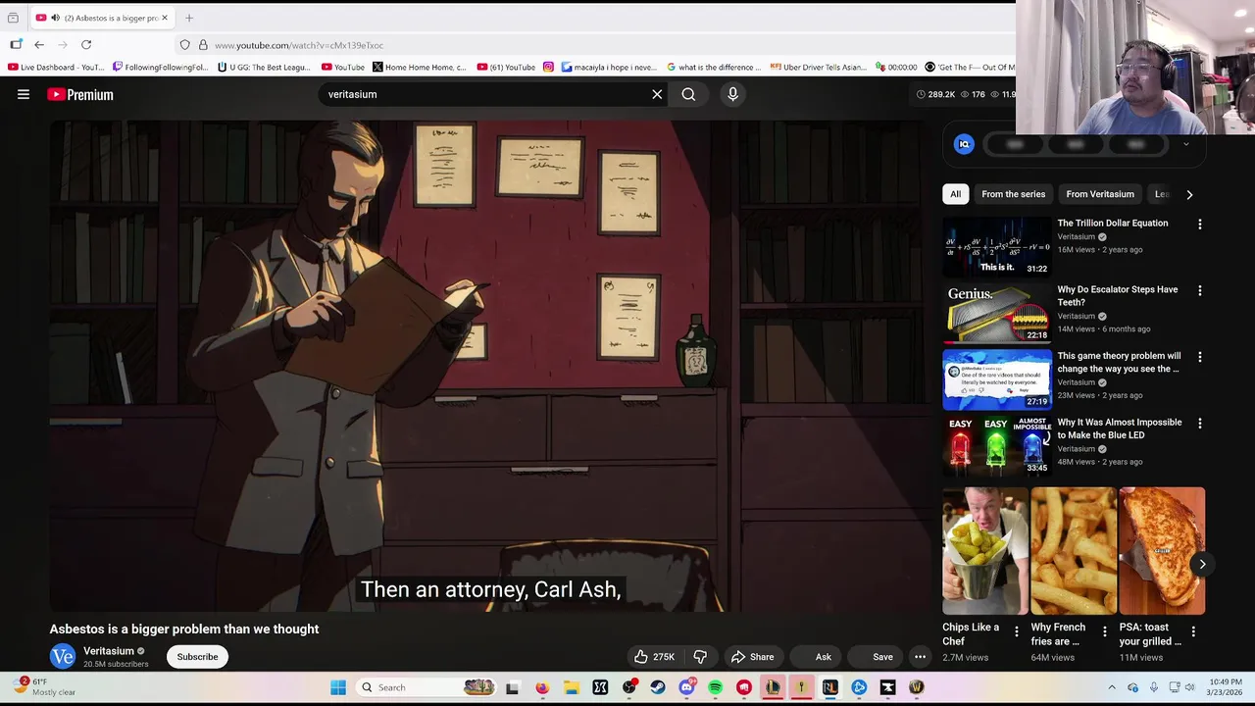Open options for Chips Like a Chef
Viewport: 1255px width, 706px height.
[x=1016, y=631]
